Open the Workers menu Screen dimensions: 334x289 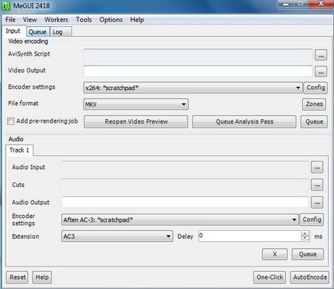(56, 20)
